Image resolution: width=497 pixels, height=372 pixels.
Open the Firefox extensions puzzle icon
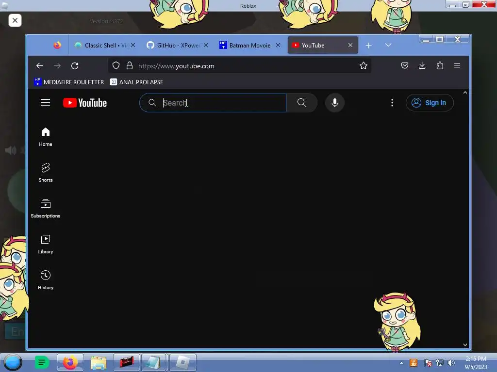[x=440, y=65]
